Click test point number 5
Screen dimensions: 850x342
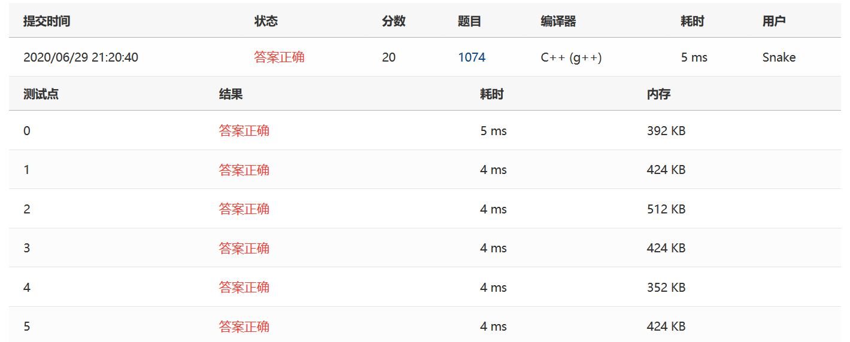click(x=27, y=326)
